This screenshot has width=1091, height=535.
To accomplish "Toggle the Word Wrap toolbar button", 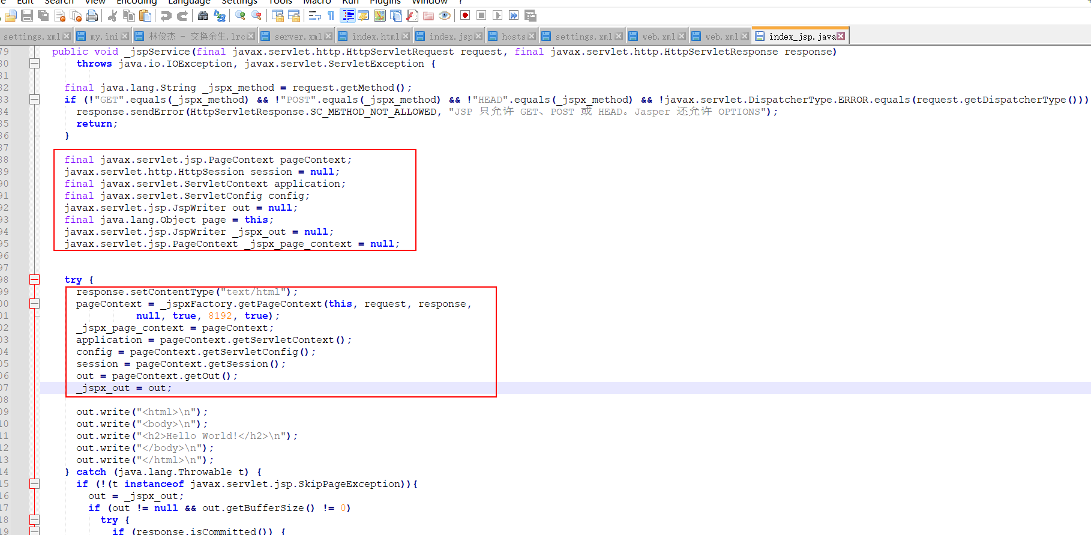I will pyautogui.click(x=314, y=16).
